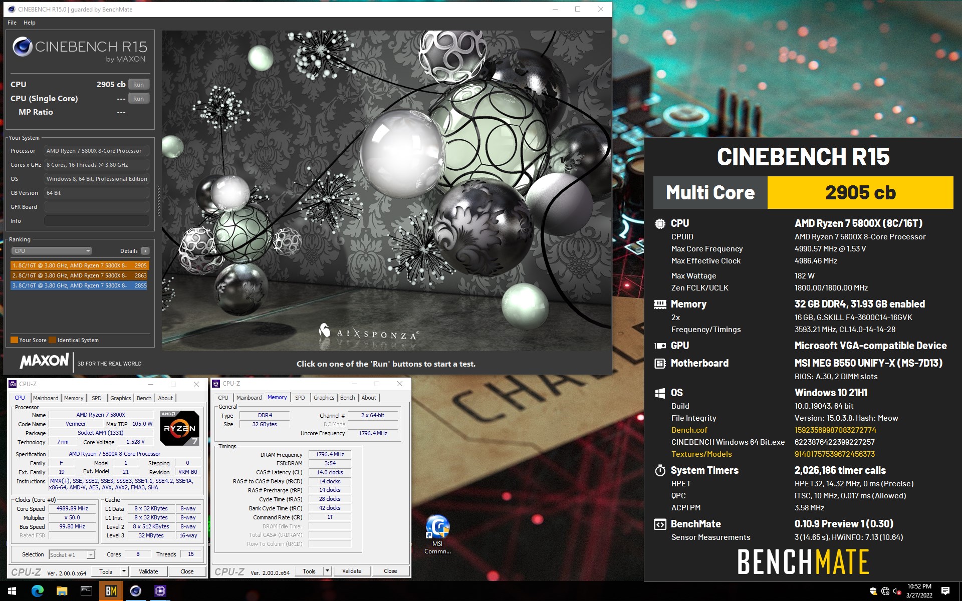
Task: Click the brown Identical System legend swatch
Action: pyautogui.click(x=53, y=340)
